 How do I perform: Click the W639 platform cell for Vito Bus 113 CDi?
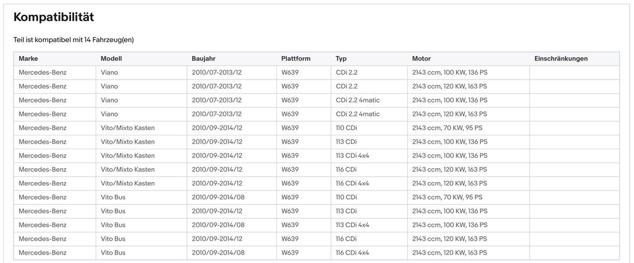[x=290, y=211]
